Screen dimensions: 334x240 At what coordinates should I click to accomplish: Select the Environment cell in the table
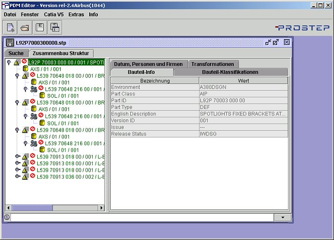[155, 87]
